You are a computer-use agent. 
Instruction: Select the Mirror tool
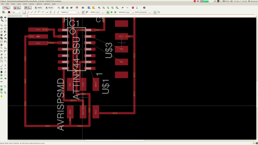(x=2, y=29)
